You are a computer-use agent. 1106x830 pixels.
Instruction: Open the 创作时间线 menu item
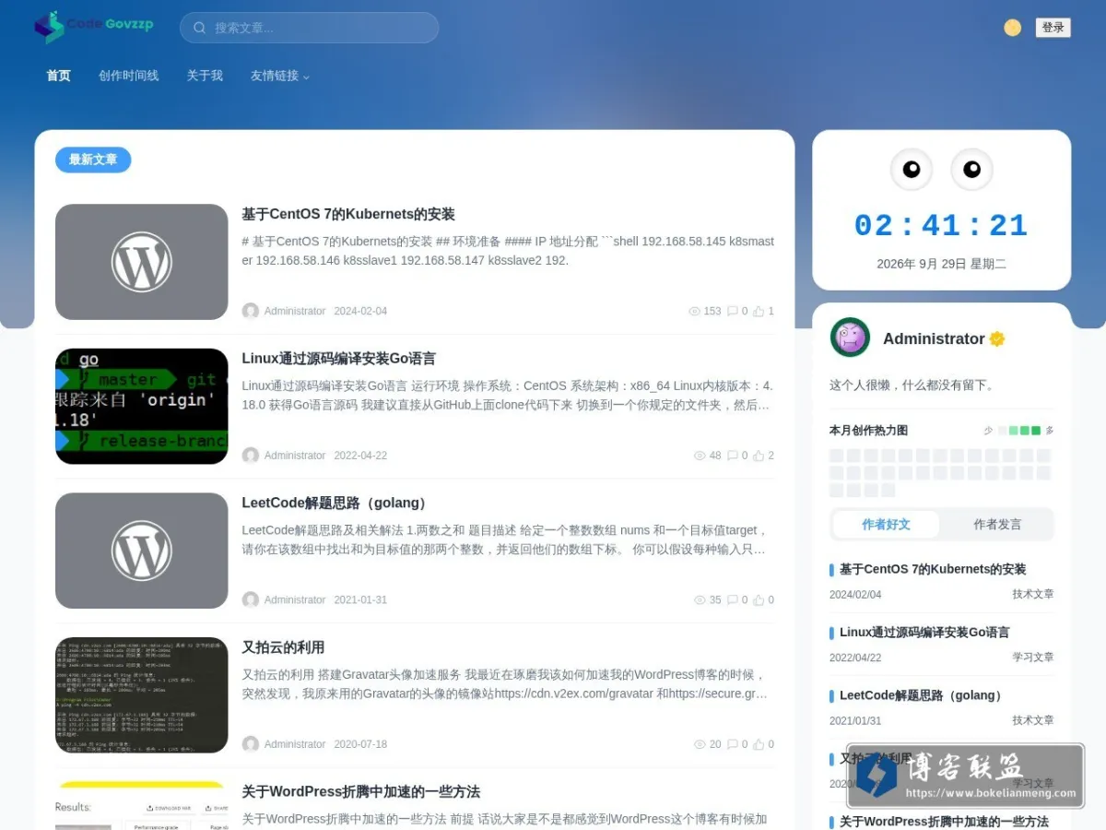tap(128, 76)
